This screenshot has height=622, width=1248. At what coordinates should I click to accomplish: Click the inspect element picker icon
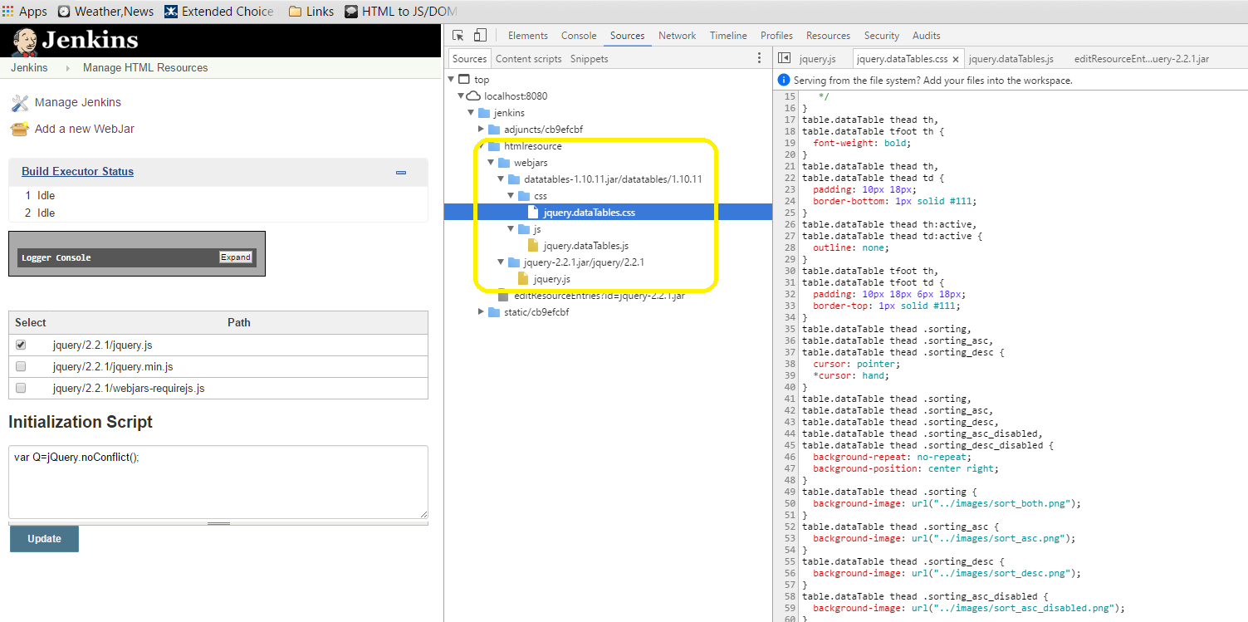click(458, 35)
